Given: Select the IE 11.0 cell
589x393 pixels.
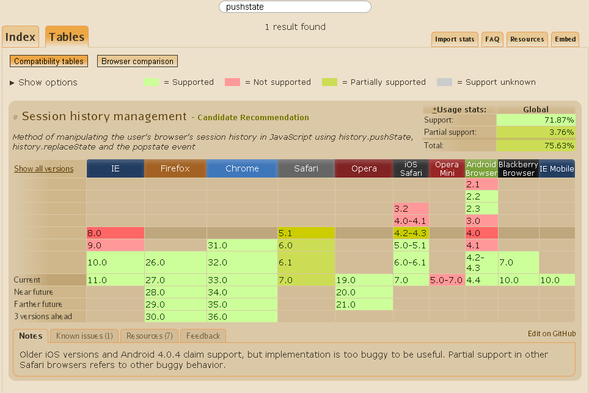Looking at the screenshot, I should (115, 280).
